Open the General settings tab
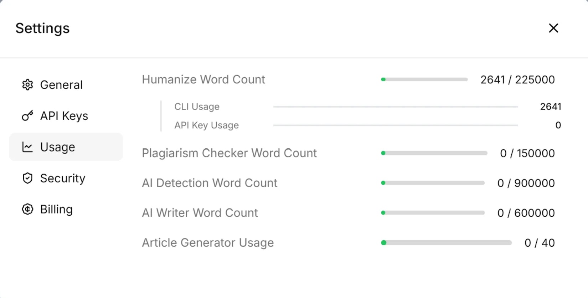The width and height of the screenshot is (588, 298). (61, 85)
